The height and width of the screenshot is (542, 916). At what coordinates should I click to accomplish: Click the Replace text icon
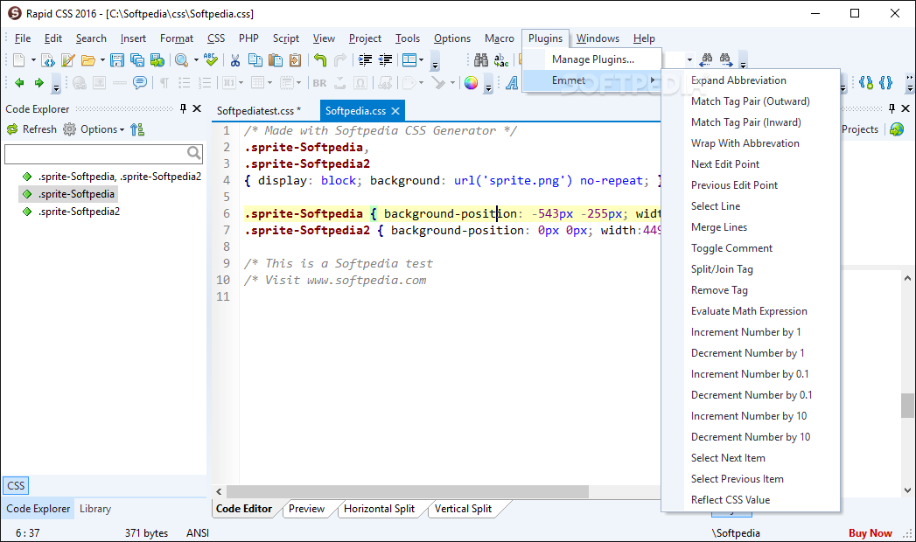tap(501, 60)
